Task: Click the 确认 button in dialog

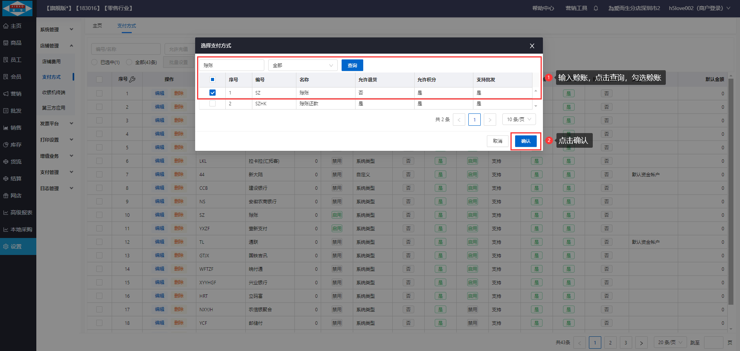Action: 526,141
